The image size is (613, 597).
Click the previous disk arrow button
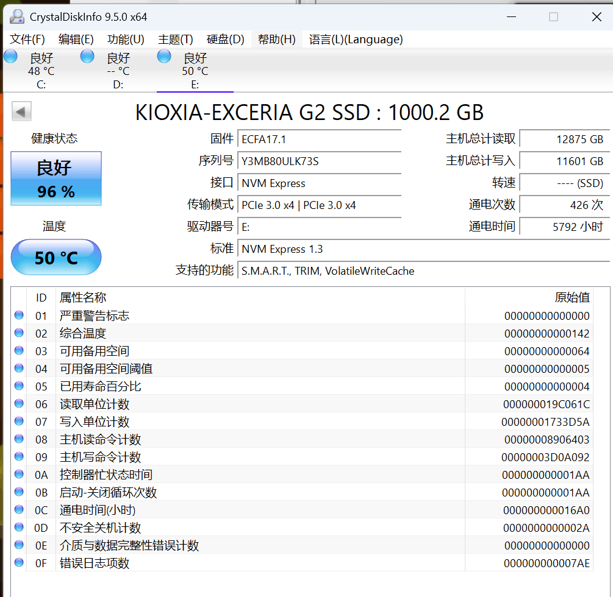(21, 111)
